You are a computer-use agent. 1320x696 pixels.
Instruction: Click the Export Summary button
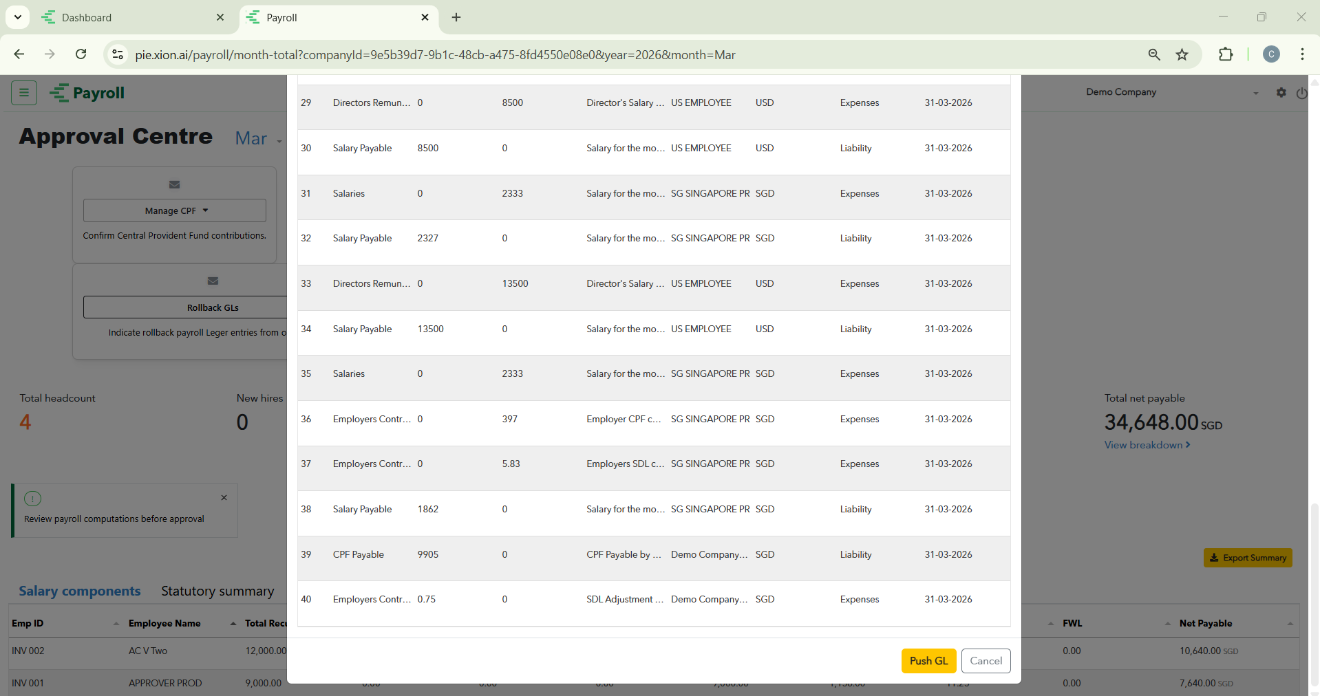tap(1247, 558)
